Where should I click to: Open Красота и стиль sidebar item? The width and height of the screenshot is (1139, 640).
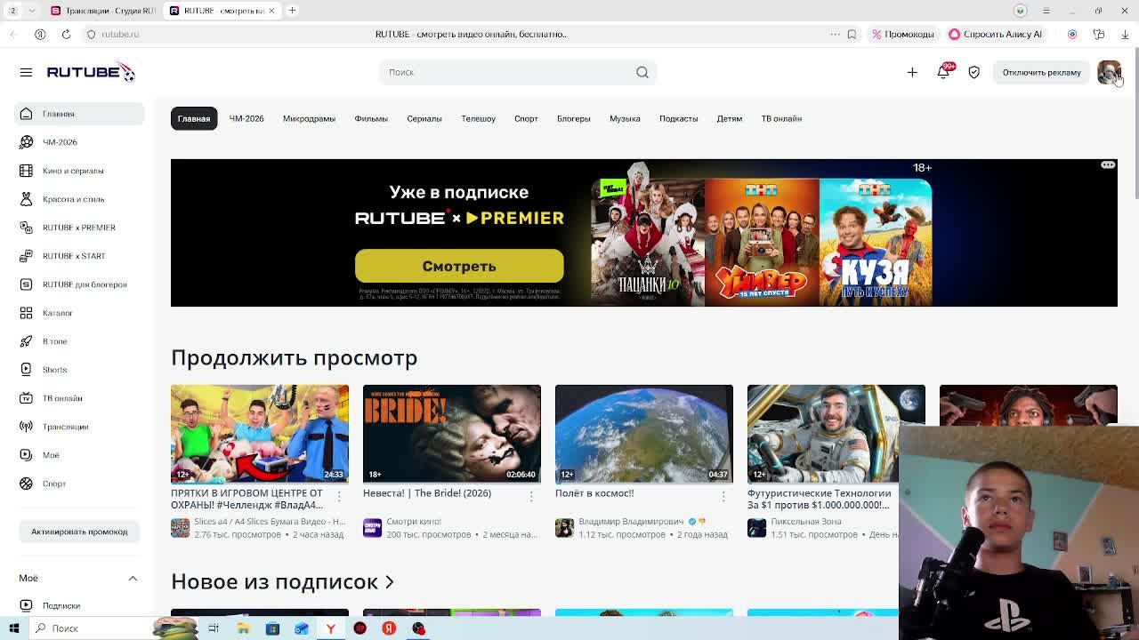(x=79, y=199)
